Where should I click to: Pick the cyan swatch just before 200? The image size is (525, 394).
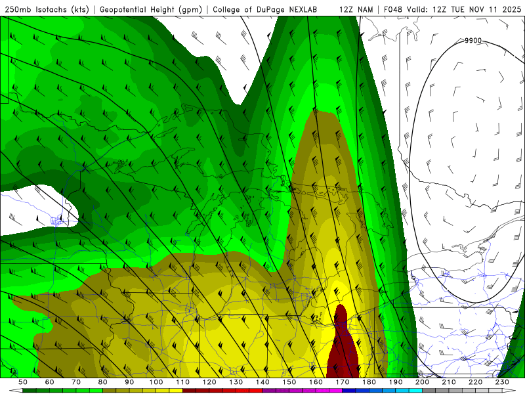click(415, 391)
